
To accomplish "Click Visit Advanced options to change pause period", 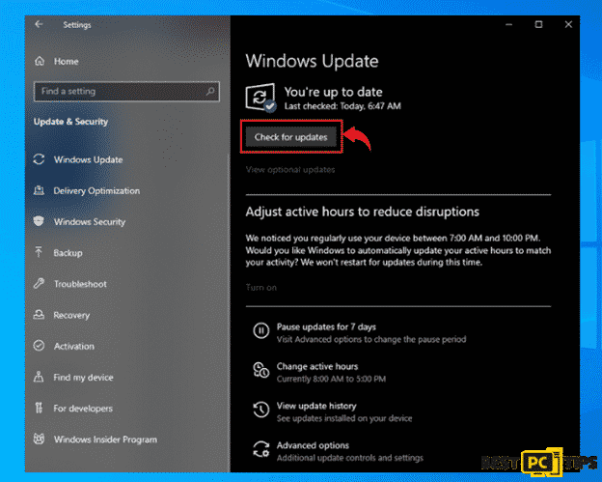I will click(x=371, y=339).
